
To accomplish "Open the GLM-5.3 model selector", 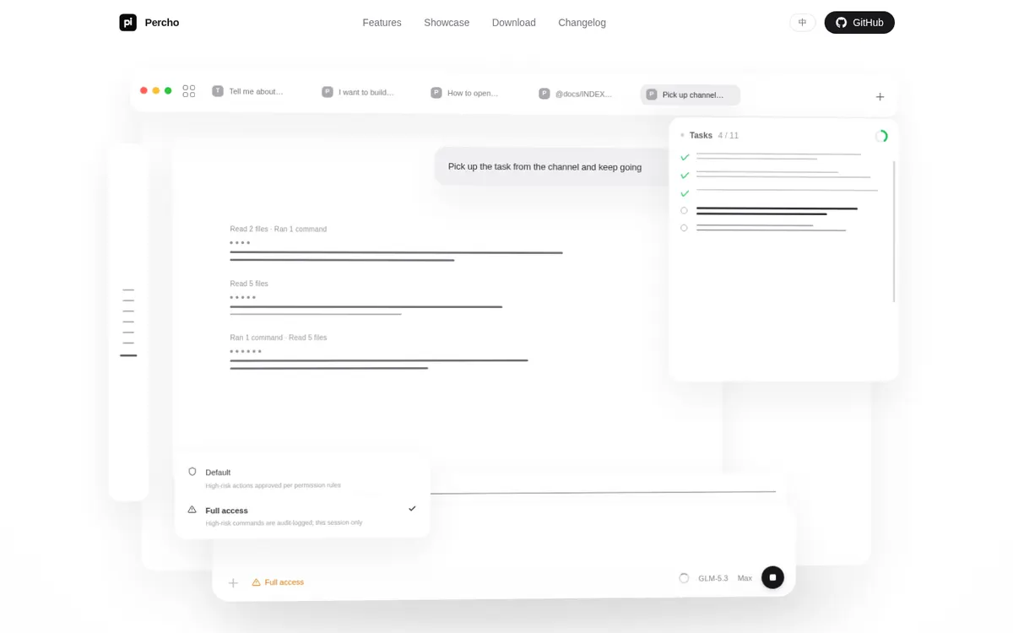I will pos(712,578).
